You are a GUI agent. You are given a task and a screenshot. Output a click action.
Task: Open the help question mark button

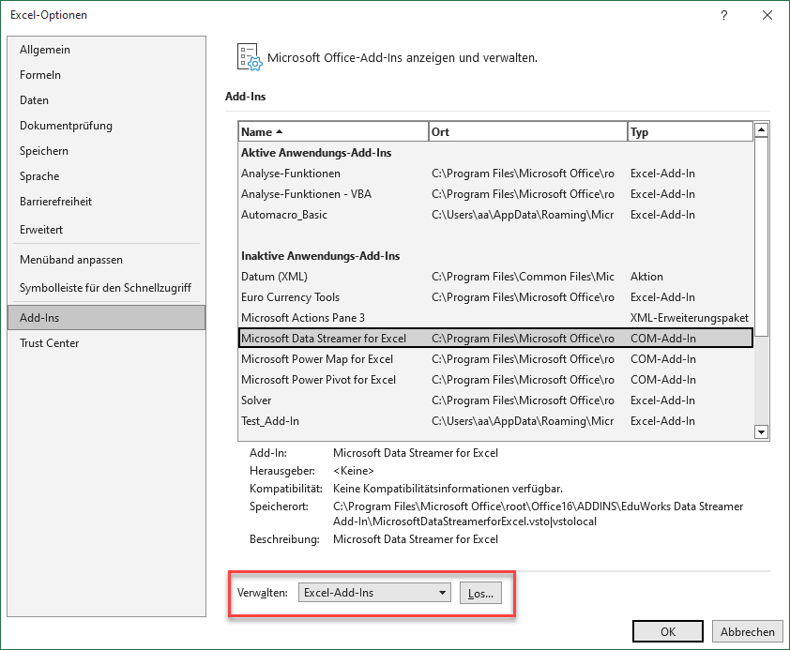tap(724, 15)
